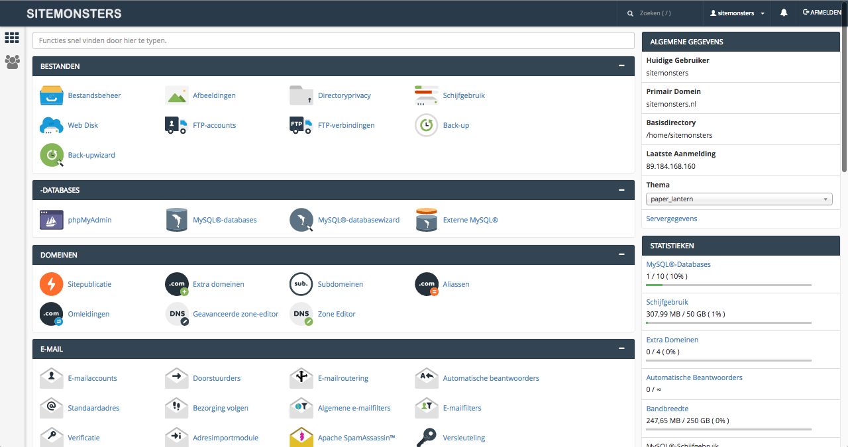Click the MySQL®-Databases usage progress bar
Screen dimensions: 848x447
click(x=729, y=285)
